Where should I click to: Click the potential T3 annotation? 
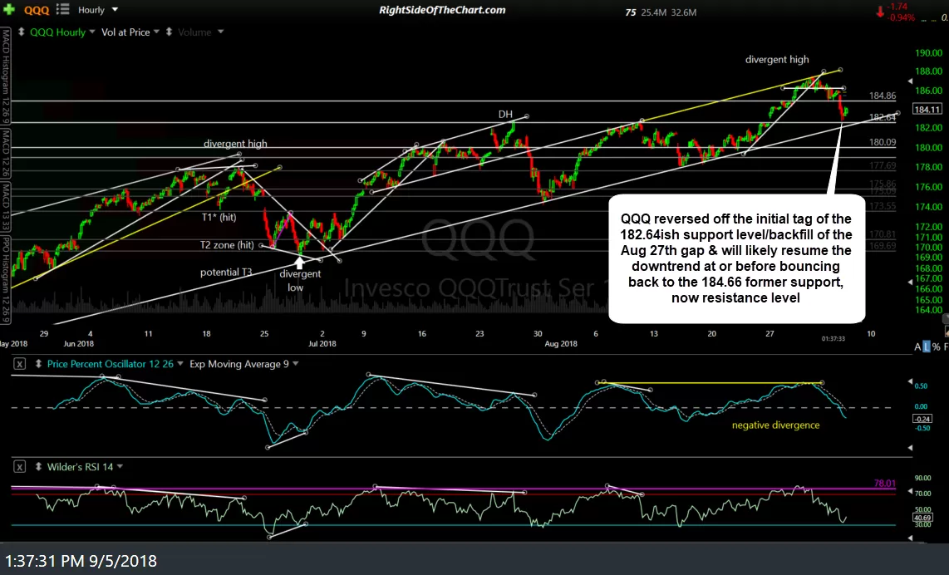(x=226, y=273)
